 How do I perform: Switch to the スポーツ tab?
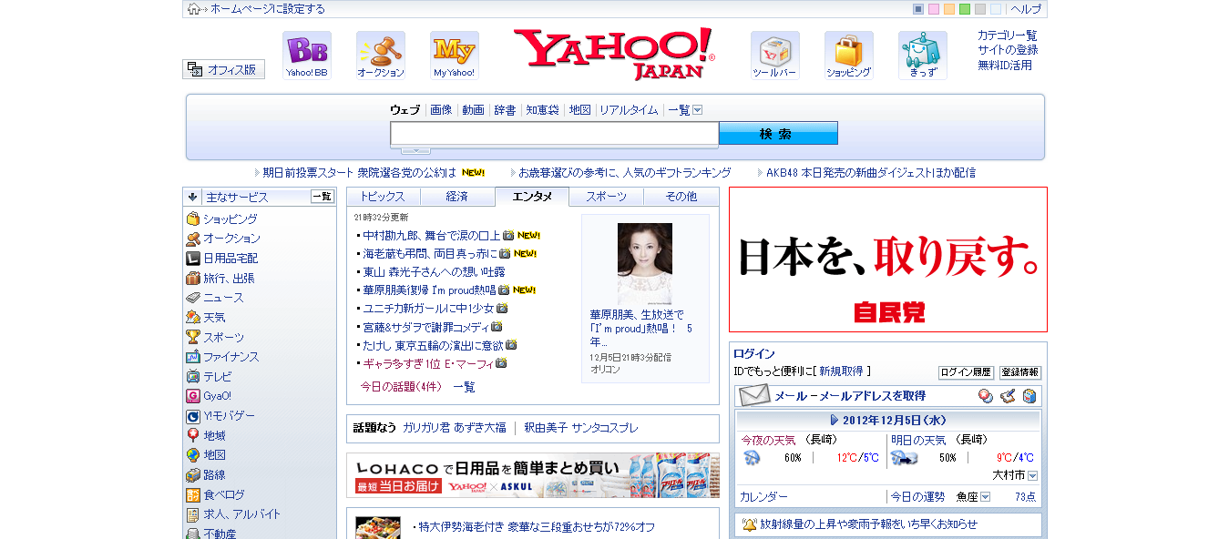pos(607,197)
